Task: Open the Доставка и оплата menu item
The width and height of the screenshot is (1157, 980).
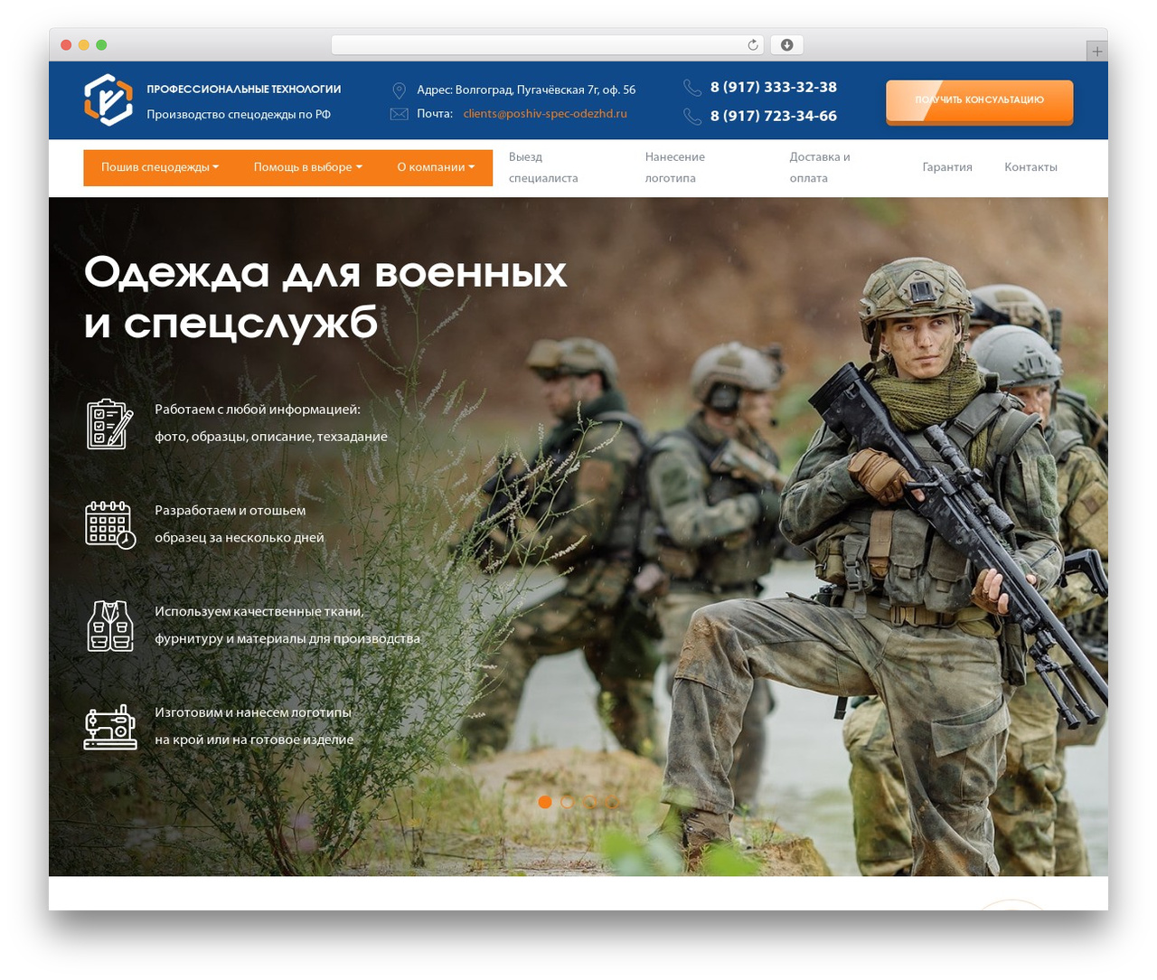Action: 820,167
